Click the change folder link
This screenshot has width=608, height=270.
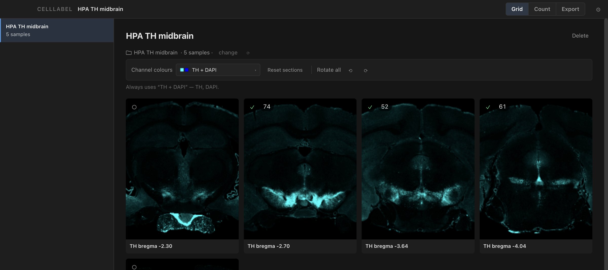point(228,53)
